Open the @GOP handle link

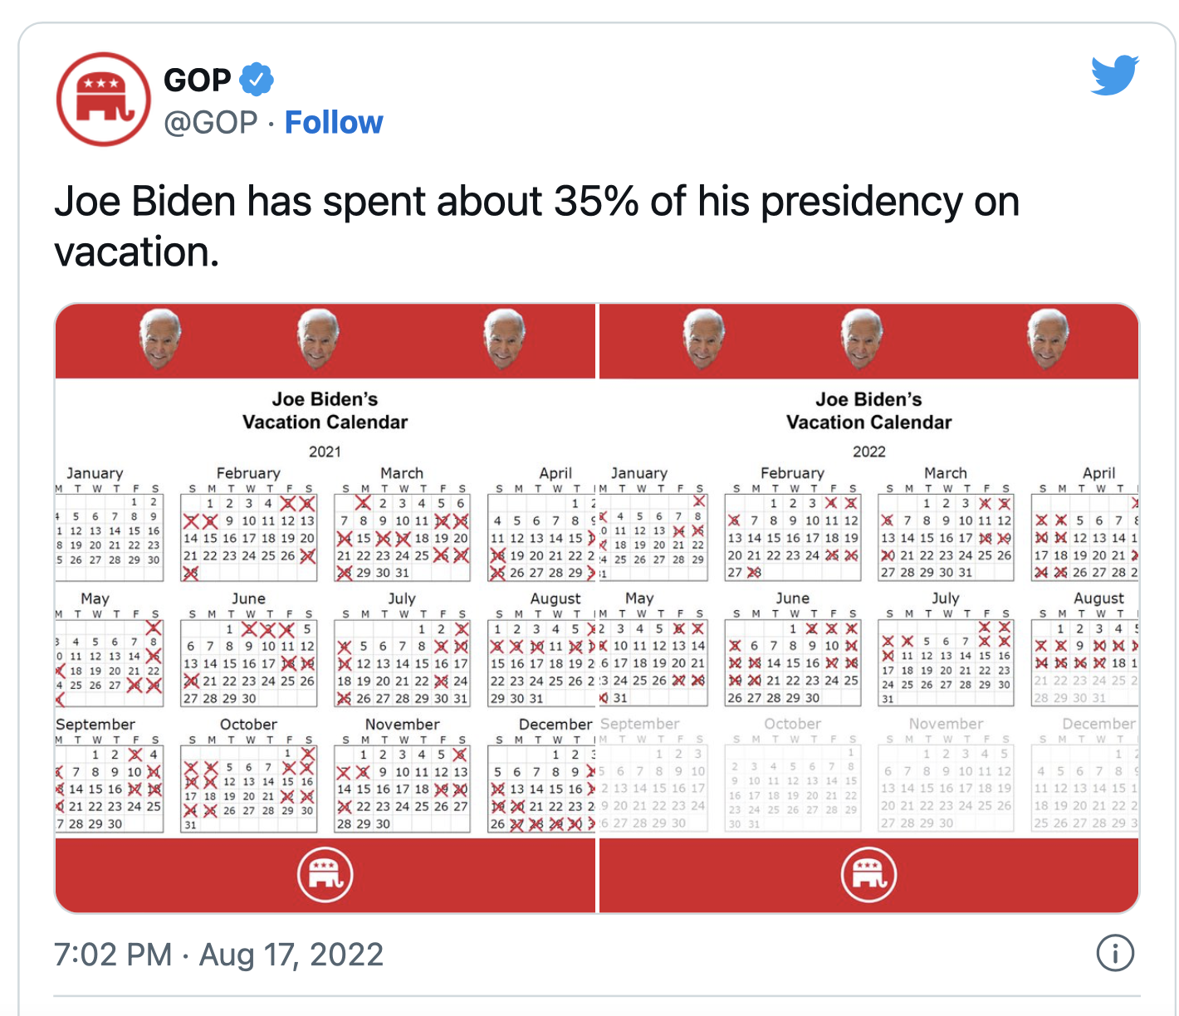pyautogui.click(x=211, y=123)
